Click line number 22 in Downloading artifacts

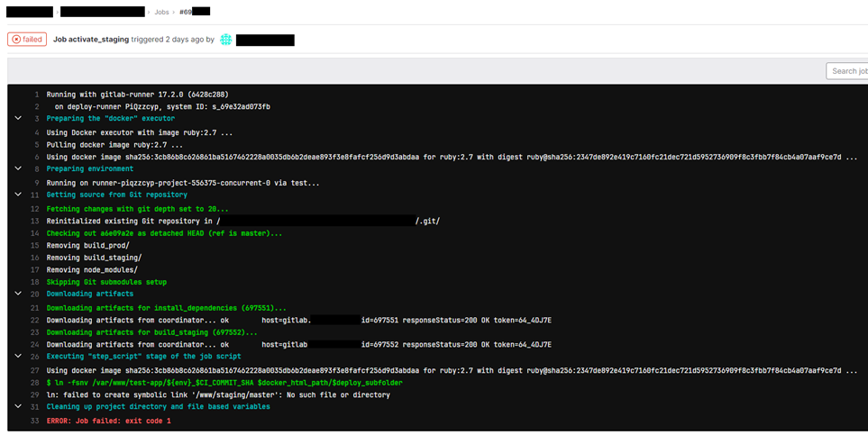click(35, 320)
